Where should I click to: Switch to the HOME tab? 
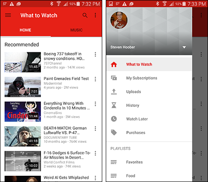[25, 30]
